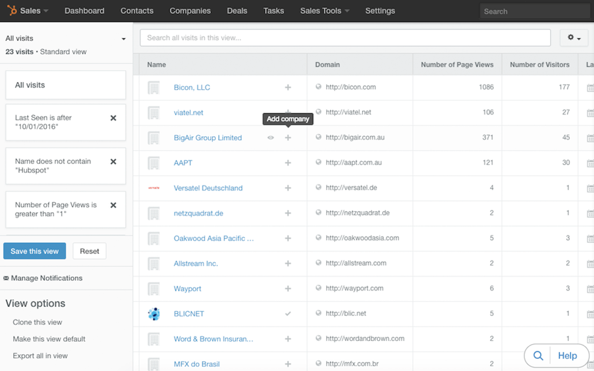Click plus icon in Wayport row
Screen dimensions: 594x371
tap(288, 289)
